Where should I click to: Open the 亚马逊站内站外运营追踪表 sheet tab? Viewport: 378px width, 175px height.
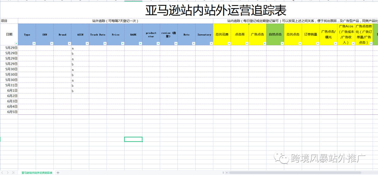(37, 173)
